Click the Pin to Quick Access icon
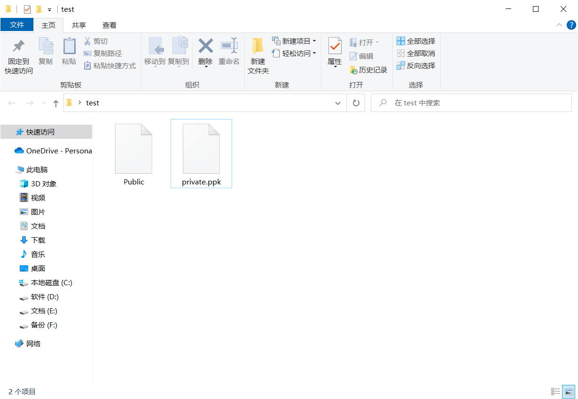 click(x=18, y=47)
